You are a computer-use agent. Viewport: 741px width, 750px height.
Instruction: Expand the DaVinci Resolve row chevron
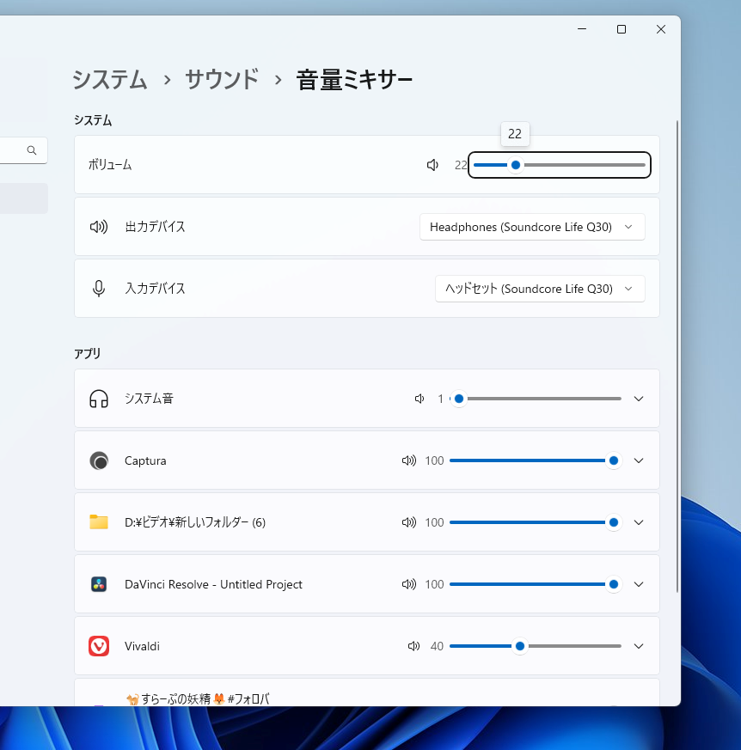pyautogui.click(x=639, y=584)
